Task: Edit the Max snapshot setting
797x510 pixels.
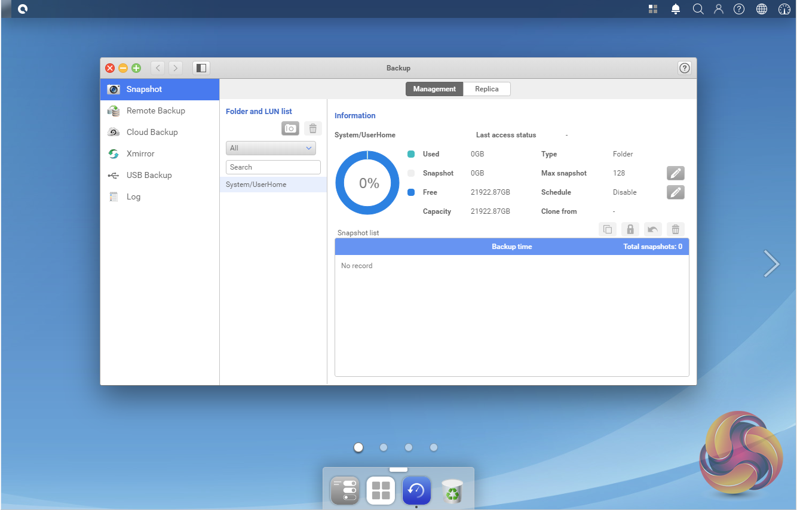Action: 675,173
